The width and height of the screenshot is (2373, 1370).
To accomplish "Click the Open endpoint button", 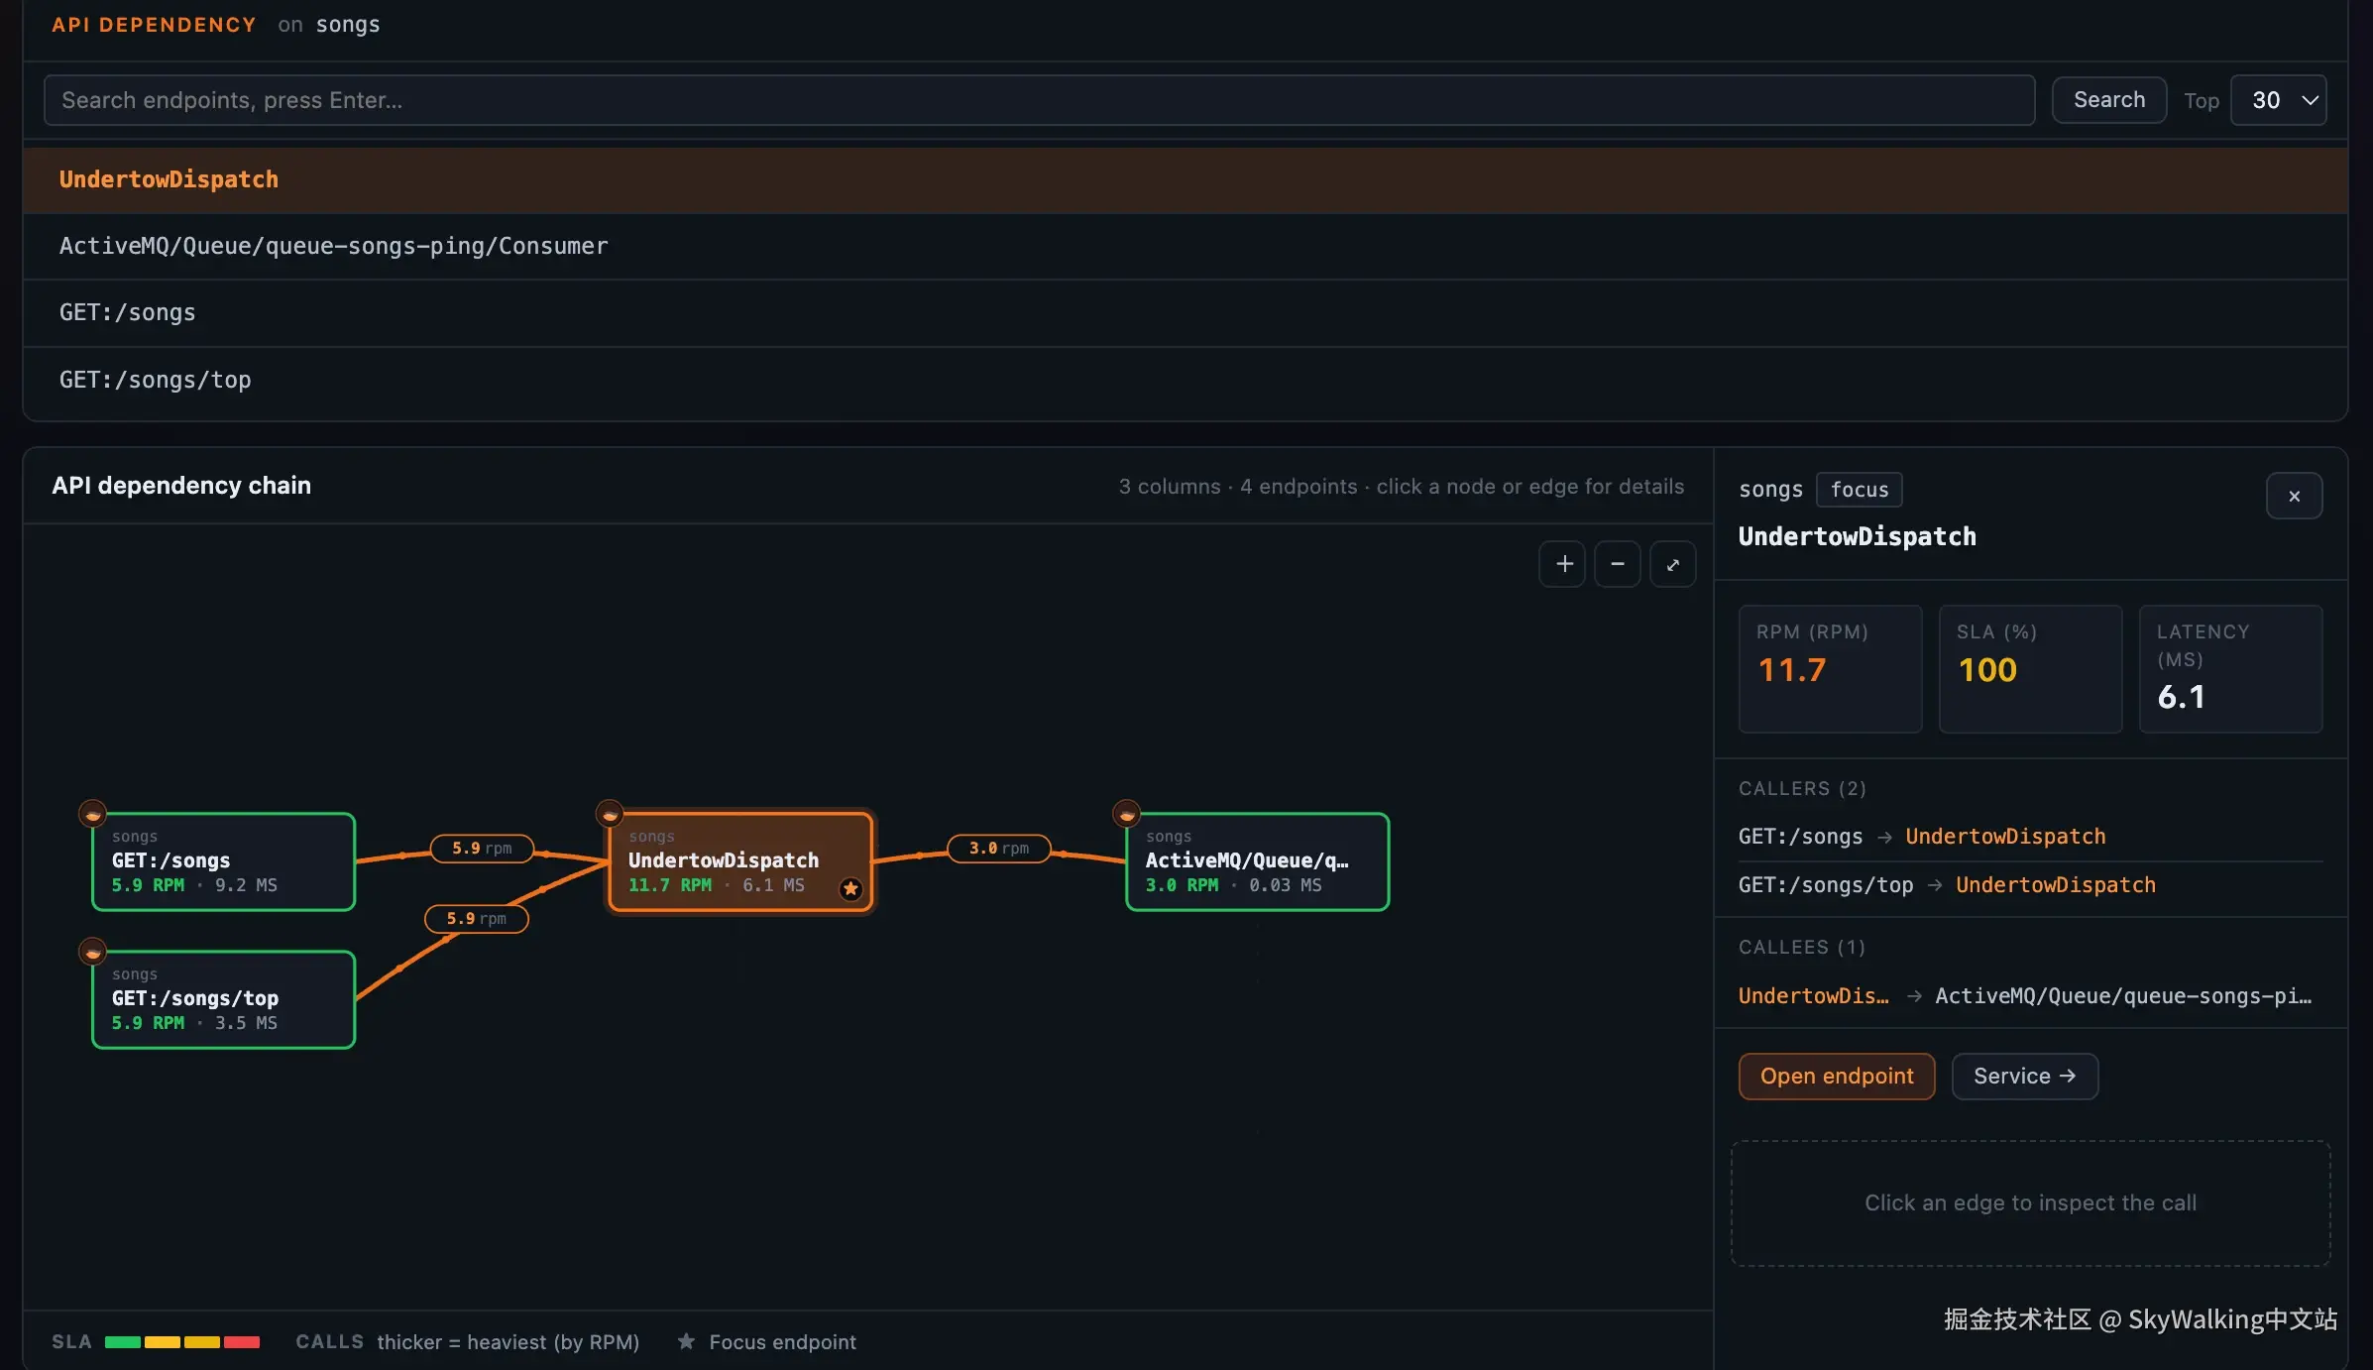I will (1837, 1077).
